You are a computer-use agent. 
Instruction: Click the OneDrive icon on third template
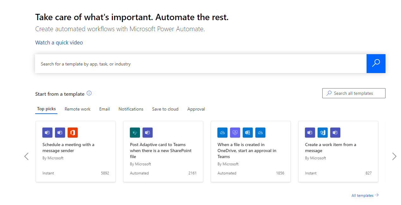tap(222, 133)
